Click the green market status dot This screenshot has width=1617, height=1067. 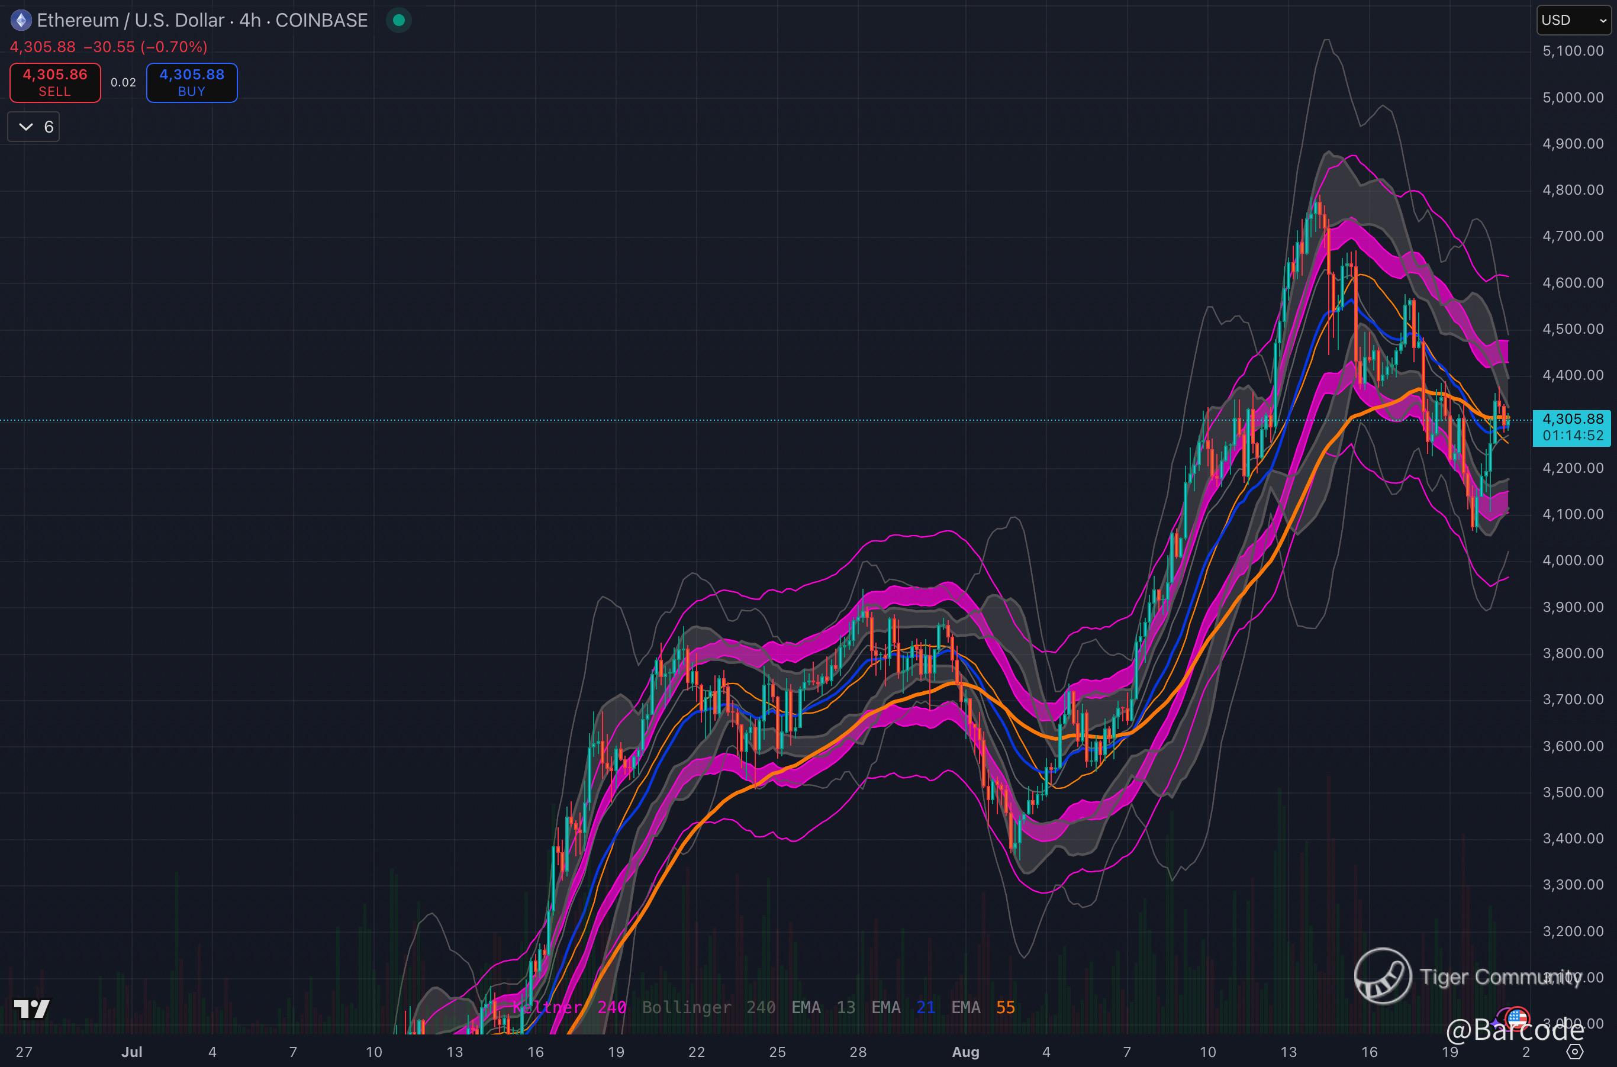tap(399, 20)
